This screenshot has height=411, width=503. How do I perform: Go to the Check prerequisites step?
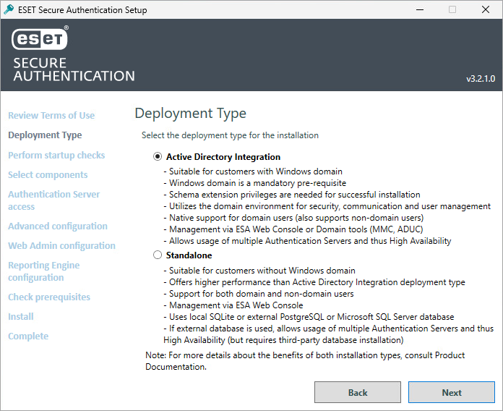coord(49,297)
